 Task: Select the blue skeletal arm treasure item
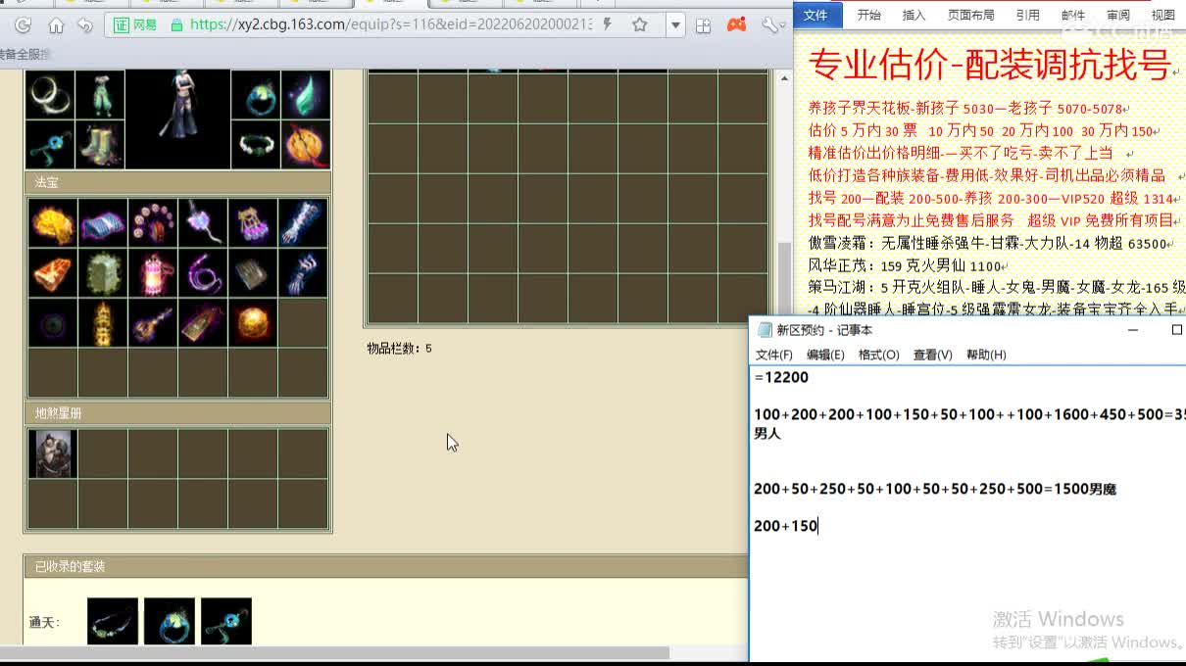click(x=303, y=222)
